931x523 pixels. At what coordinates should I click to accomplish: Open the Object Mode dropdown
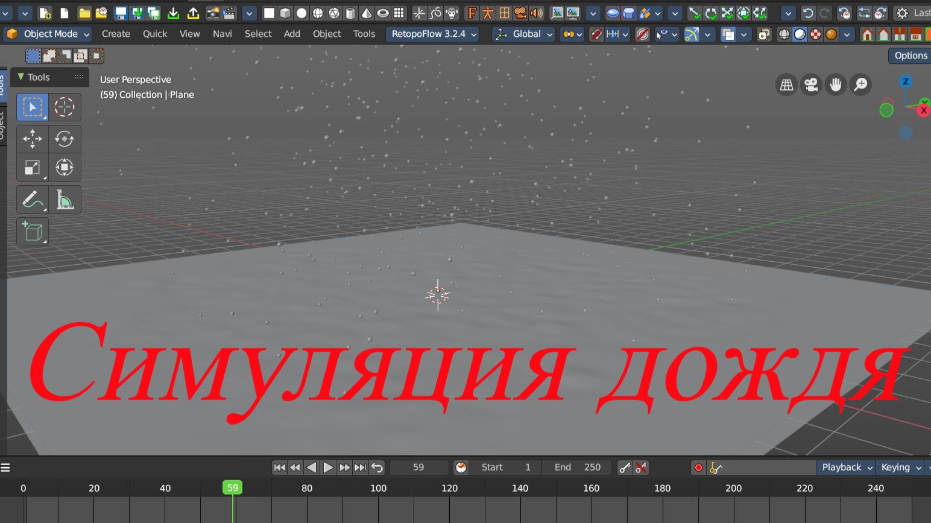click(48, 34)
